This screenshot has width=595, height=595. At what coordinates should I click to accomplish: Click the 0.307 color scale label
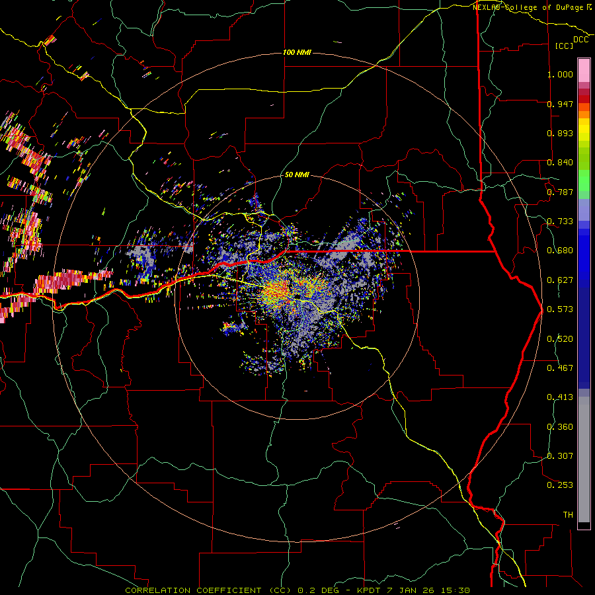tap(560, 456)
